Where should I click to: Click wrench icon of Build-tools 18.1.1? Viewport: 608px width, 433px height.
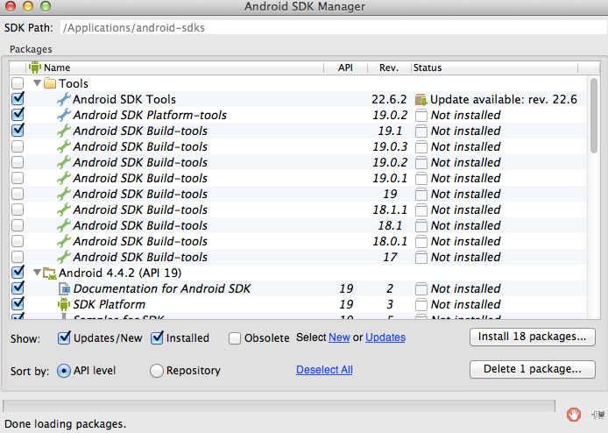[x=64, y=209]
